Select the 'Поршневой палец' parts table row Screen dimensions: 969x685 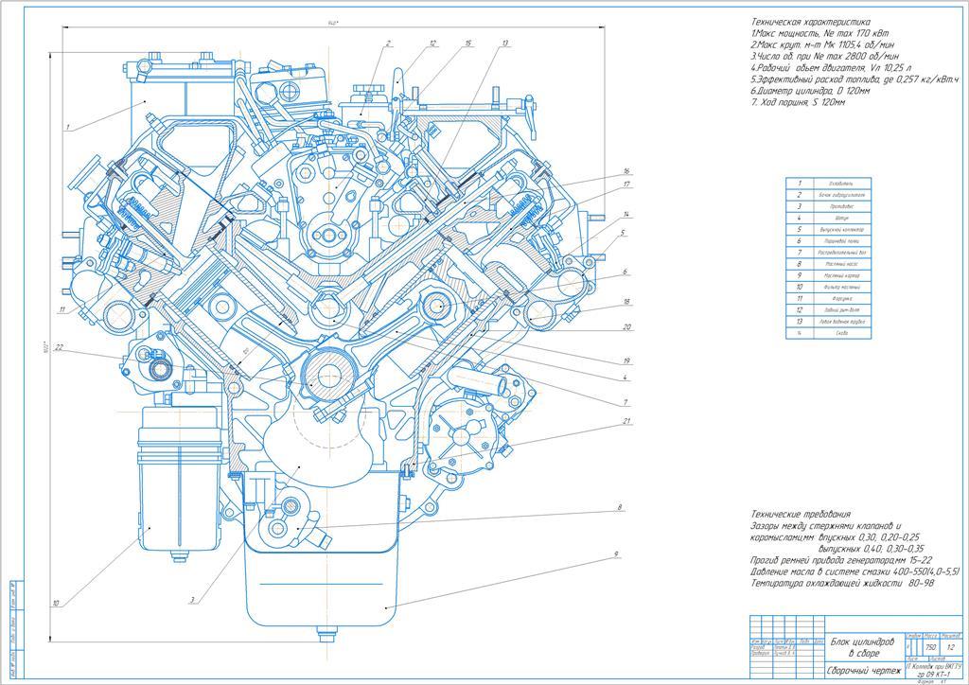pyautogui.click(x=828, y=241)
